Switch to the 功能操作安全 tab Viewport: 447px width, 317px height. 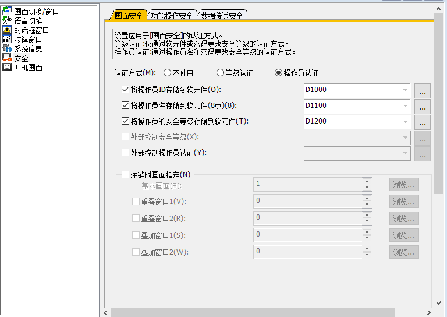(172, 16)
